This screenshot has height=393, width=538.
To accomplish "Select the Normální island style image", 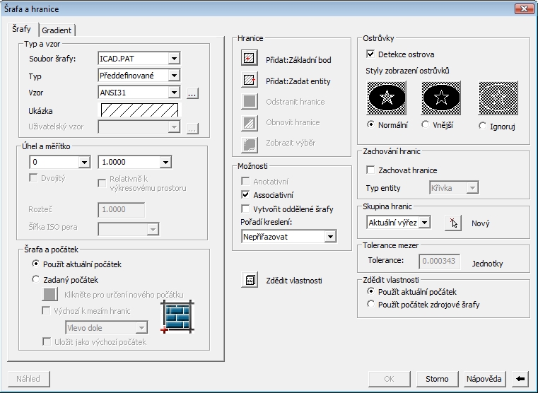I will click(387, 99).
